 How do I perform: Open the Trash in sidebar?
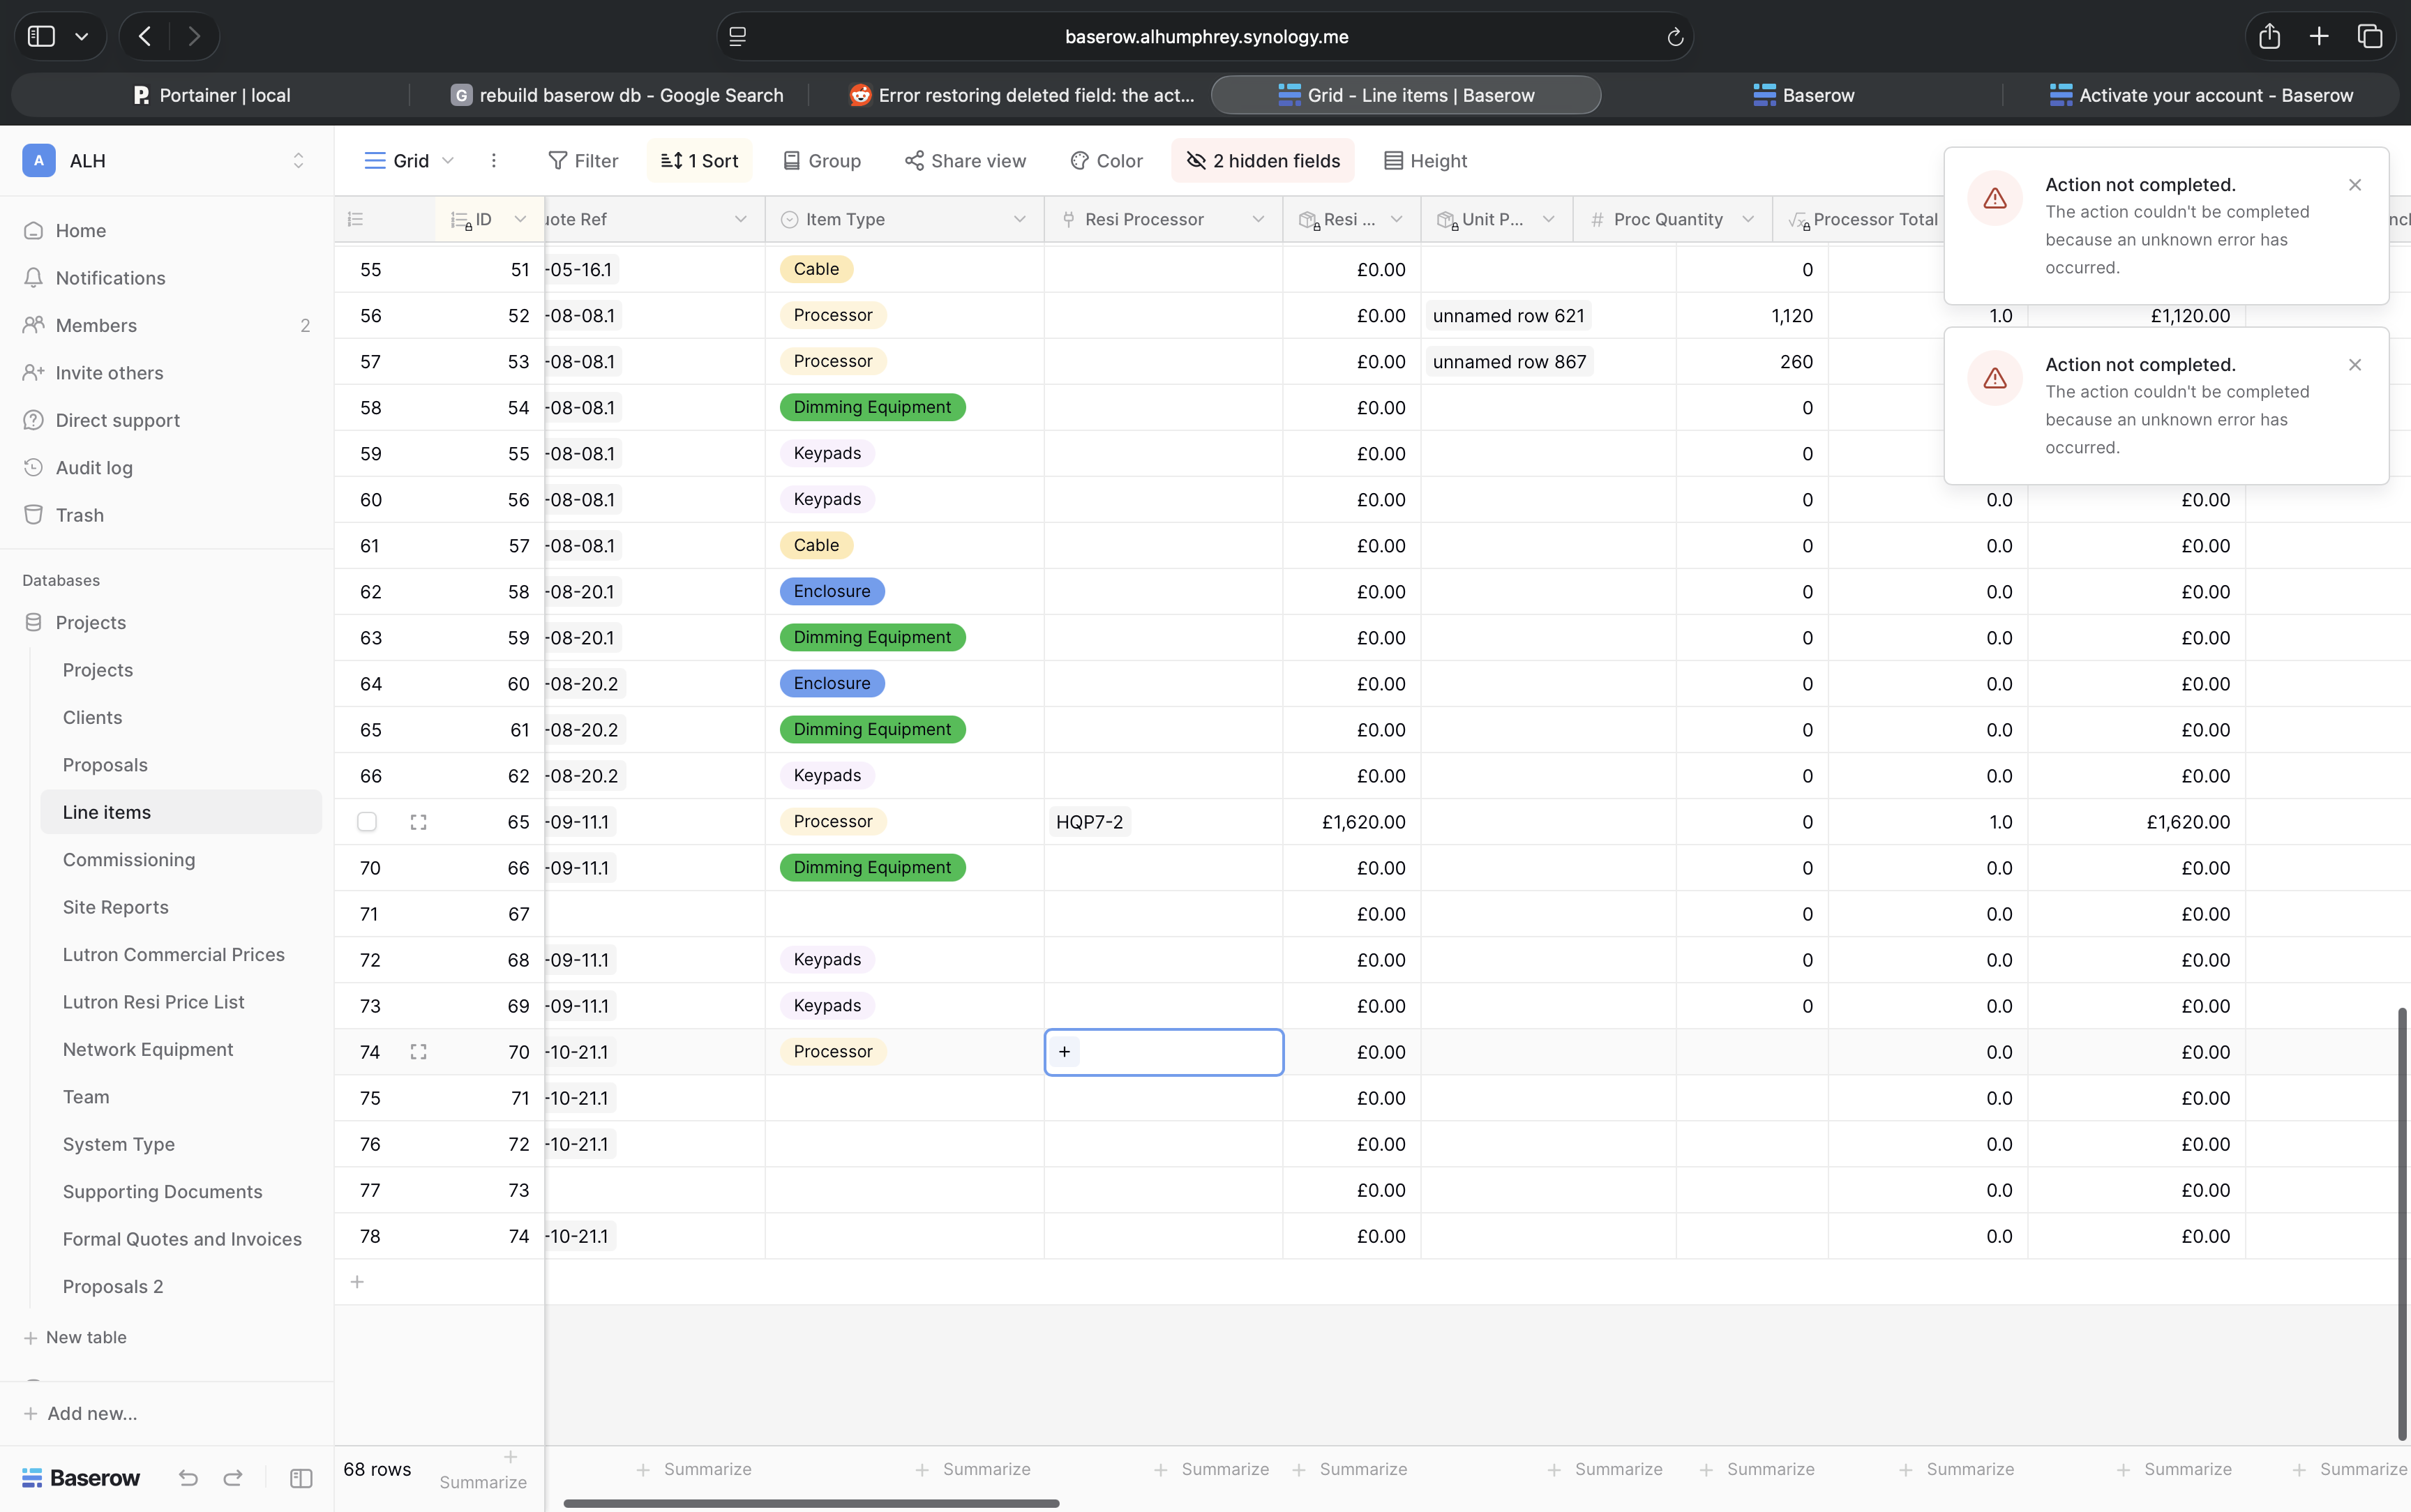(x=79, y=515)
